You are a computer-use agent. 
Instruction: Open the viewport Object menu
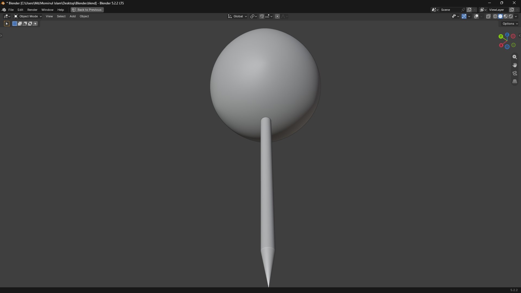pyautogui.click(x=84, y=16)
